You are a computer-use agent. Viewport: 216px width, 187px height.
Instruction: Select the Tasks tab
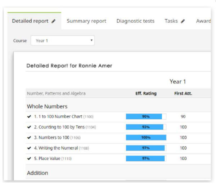tap(171, 21)
